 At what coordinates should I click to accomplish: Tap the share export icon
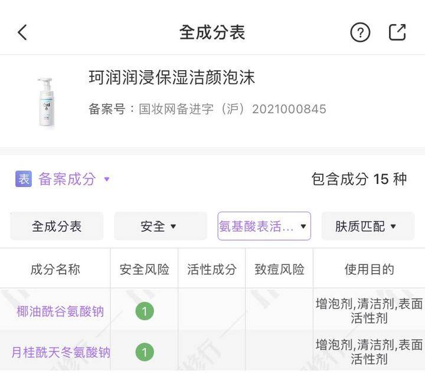click(397, 32)
